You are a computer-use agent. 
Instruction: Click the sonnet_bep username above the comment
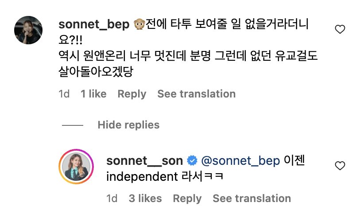tap(93, 26)
